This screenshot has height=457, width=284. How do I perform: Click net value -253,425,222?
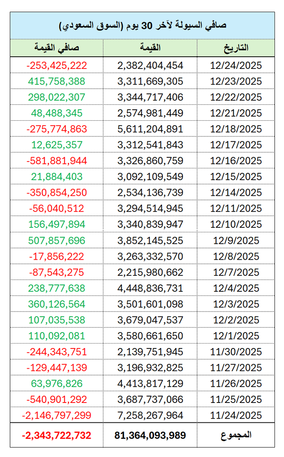(x=57, y=65)
